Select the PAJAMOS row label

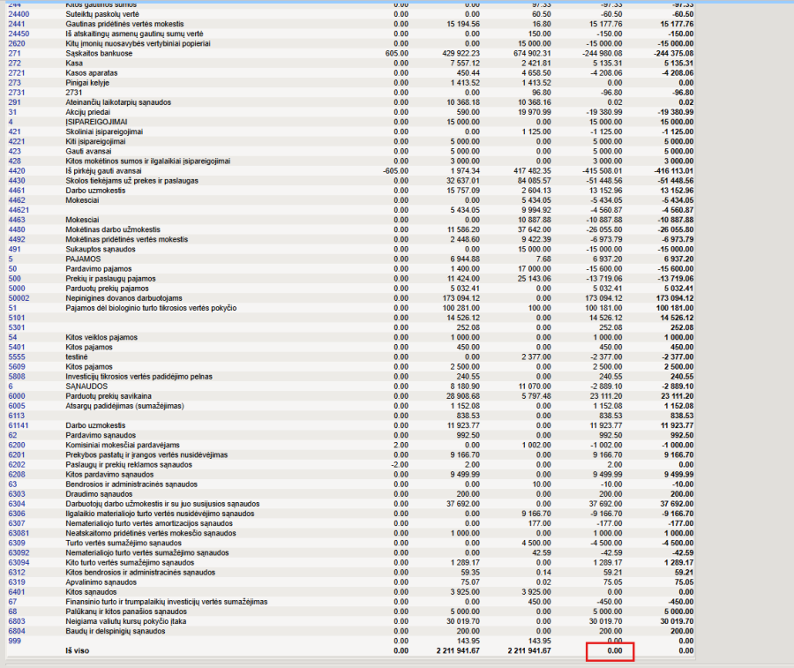pos(84,259)
